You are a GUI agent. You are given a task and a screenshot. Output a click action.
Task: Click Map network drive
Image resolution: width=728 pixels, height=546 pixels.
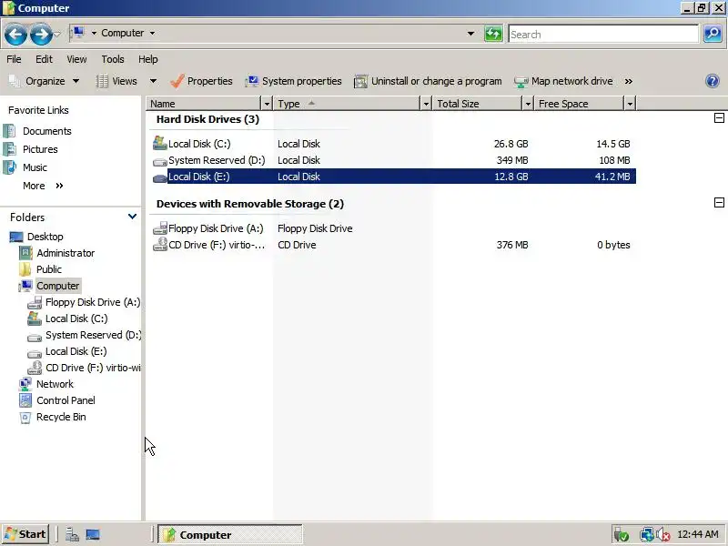pyautogui.click(x=563, y=81)
